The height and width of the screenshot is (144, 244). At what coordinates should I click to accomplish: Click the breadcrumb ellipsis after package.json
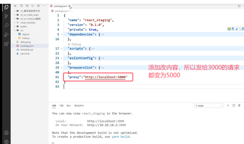point(72,11)
